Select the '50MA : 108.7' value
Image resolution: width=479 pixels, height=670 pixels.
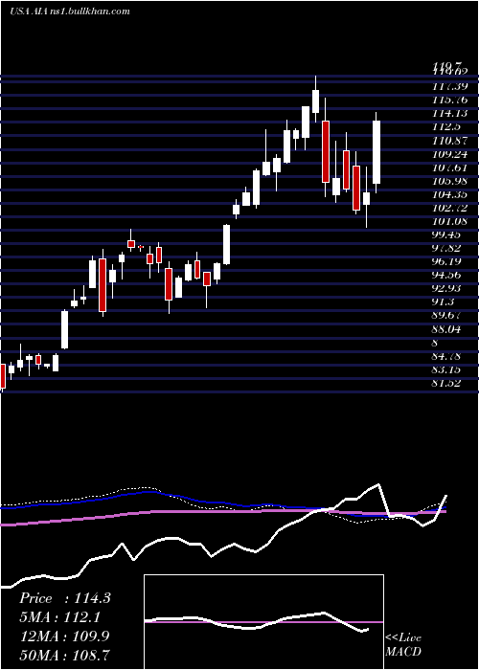(x=64, y=655)
